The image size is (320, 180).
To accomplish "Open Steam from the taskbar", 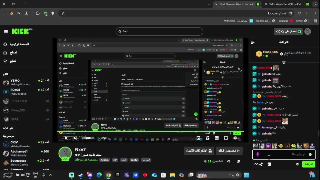I will click(81, 175).
